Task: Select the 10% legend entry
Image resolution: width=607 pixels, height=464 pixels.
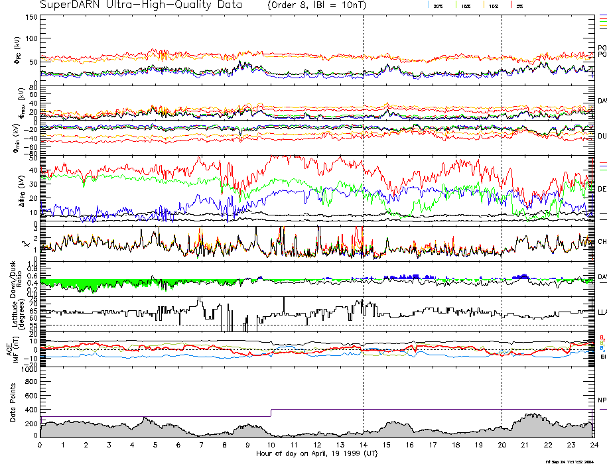Action: [x=494, y=5]
